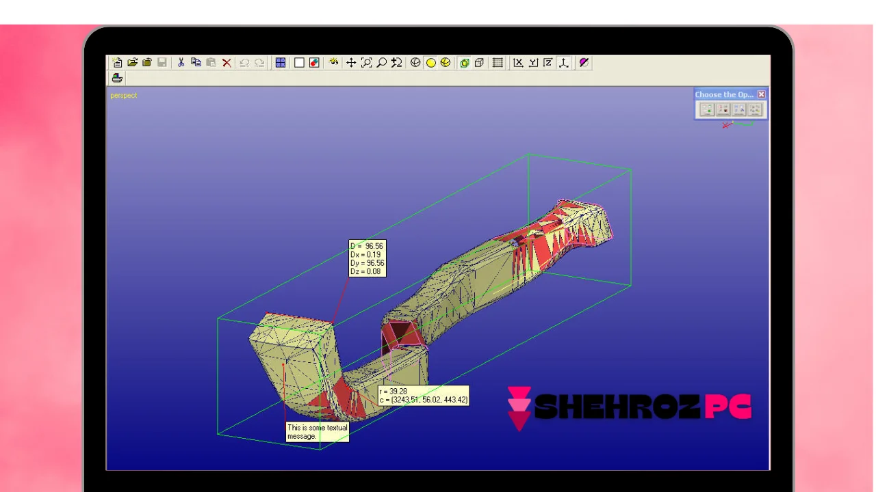Click the 'This is some textual message.' note
The height and width of the screenshot is (492, 876).
(x=318, y=432)
